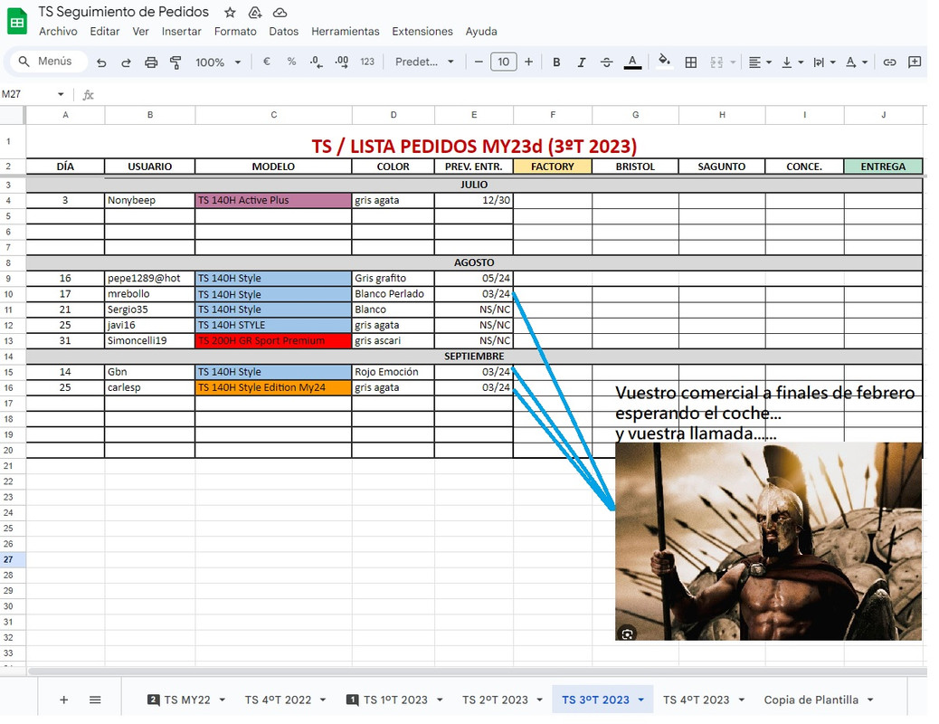Select the FACTORY header cell
939x724 pixels.
[553, 166]
